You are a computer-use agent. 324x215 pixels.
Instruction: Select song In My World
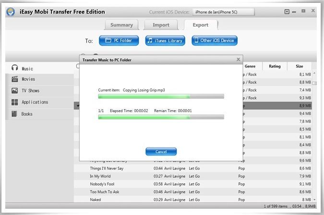(100, 176)
